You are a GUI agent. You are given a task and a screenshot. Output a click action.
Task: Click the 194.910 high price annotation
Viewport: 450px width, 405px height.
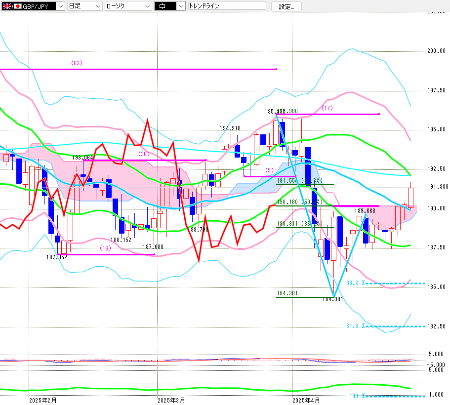point(230,128)
